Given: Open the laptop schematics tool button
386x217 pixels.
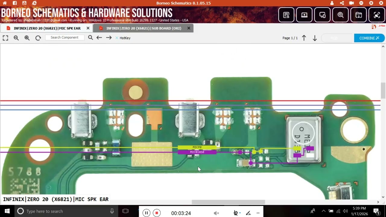Looking at the screenshot, I should pos(304,15).
